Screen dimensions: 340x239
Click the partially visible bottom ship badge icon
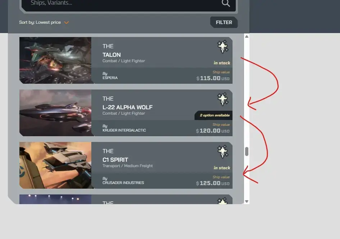(x=223, y=201)
